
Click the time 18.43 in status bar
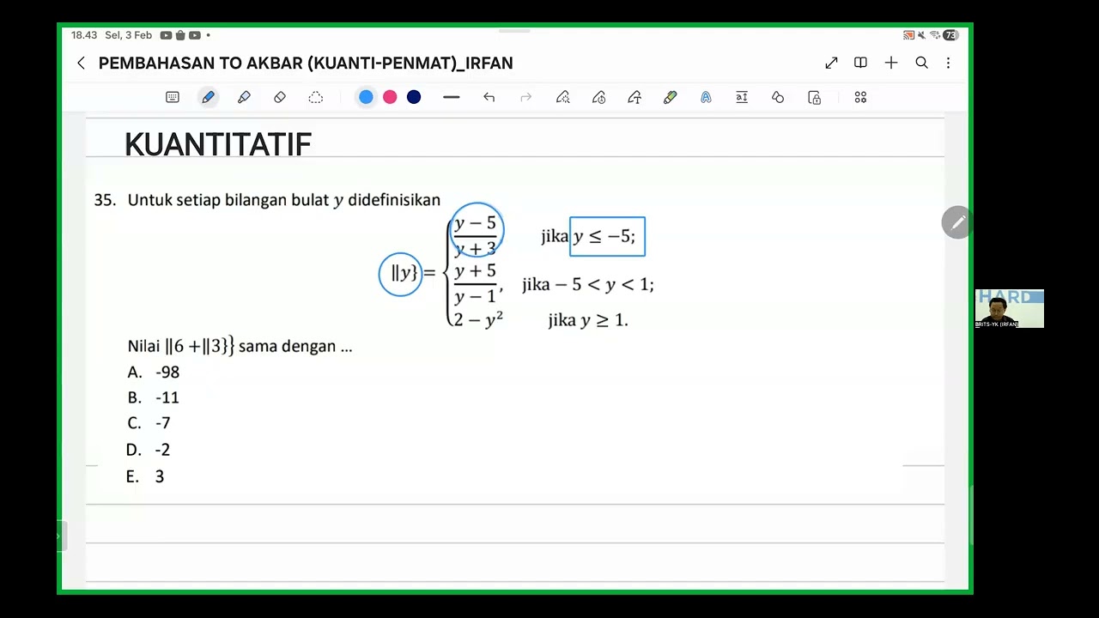pos(84,35)
